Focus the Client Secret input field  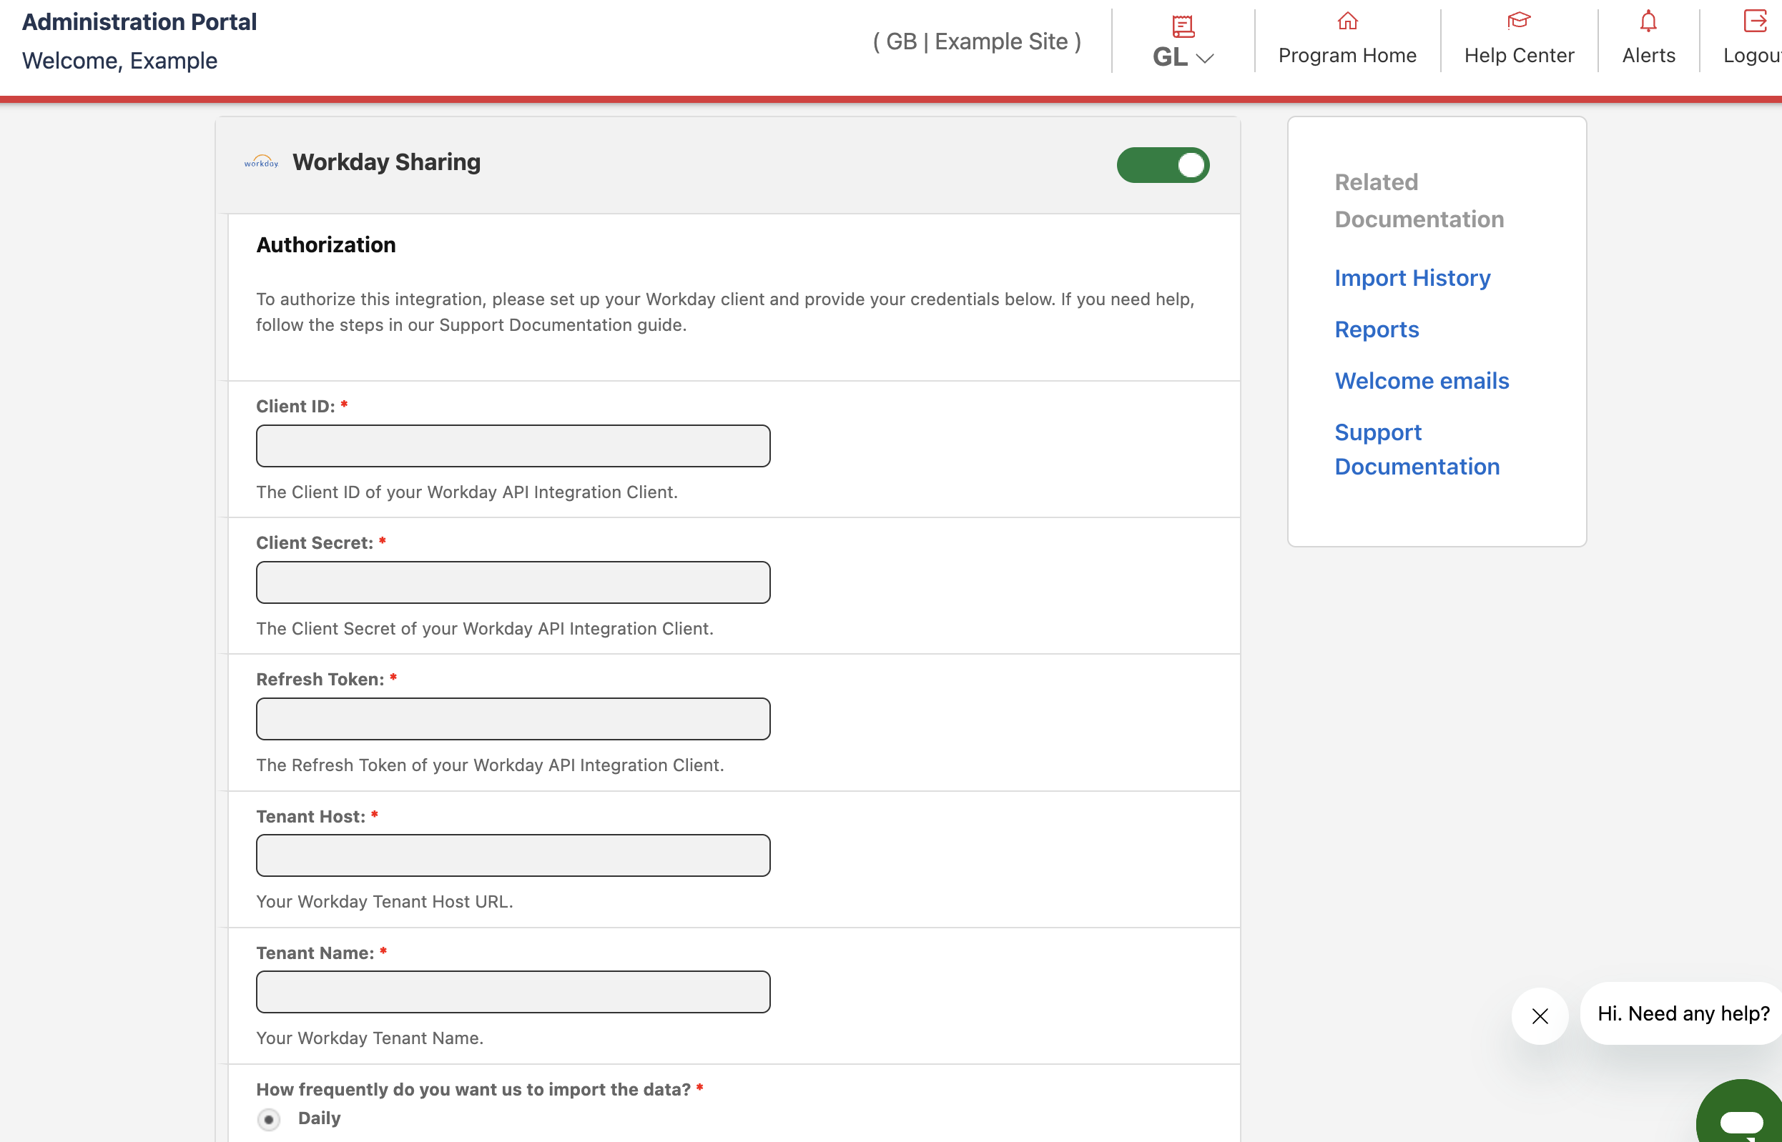[x=513, y=582]
